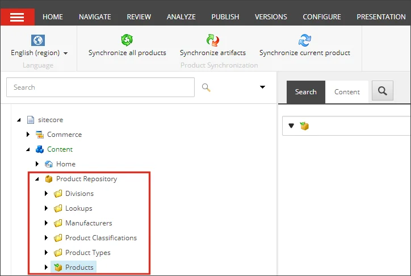Select the Commerce tree item
Image resolution: width=411 pixels, height=276 pixels.
tap(64, 135)
